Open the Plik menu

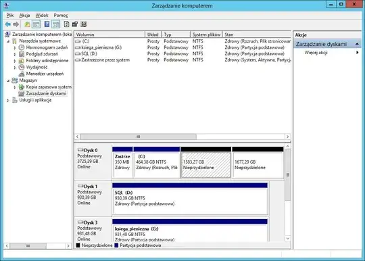pyautogui.click(x=9, y=16)
